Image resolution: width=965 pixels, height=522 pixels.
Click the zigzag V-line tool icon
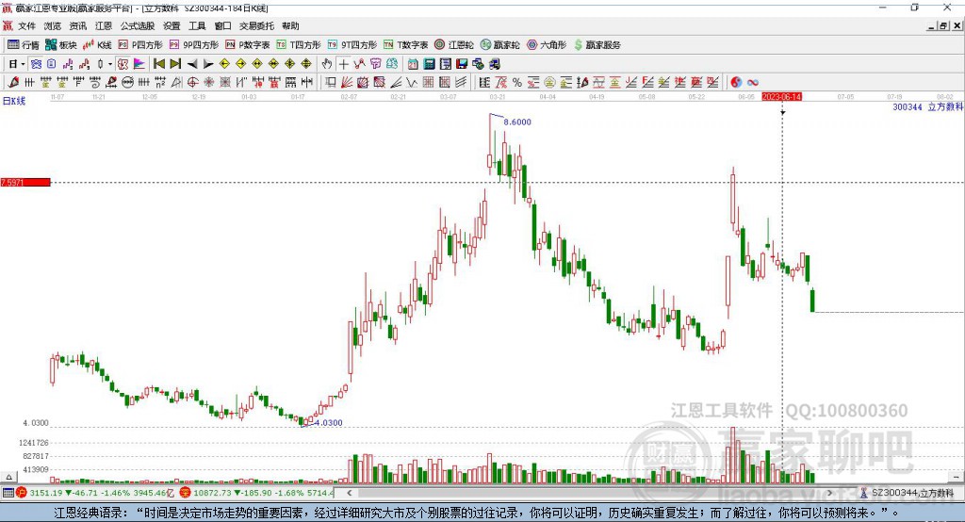coord(412,82)
